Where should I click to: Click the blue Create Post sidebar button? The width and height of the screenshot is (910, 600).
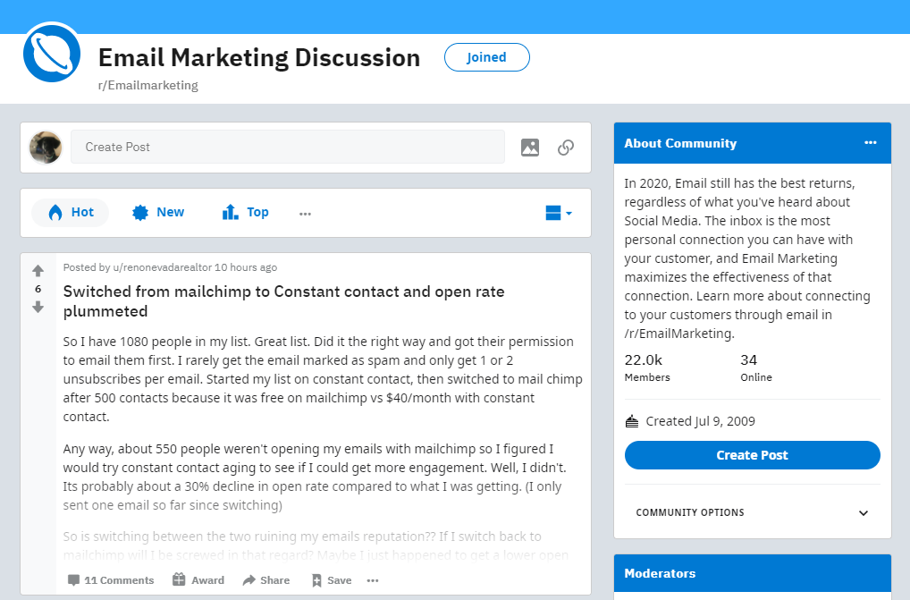coord(752,455)
